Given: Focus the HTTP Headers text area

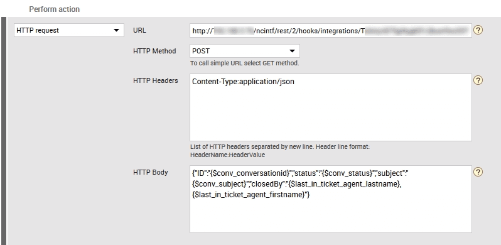Looking at the screenshot, I should coord(331,107).
